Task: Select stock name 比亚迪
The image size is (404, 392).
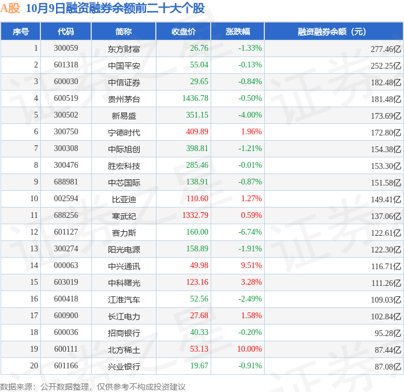Action: [124, 199]
